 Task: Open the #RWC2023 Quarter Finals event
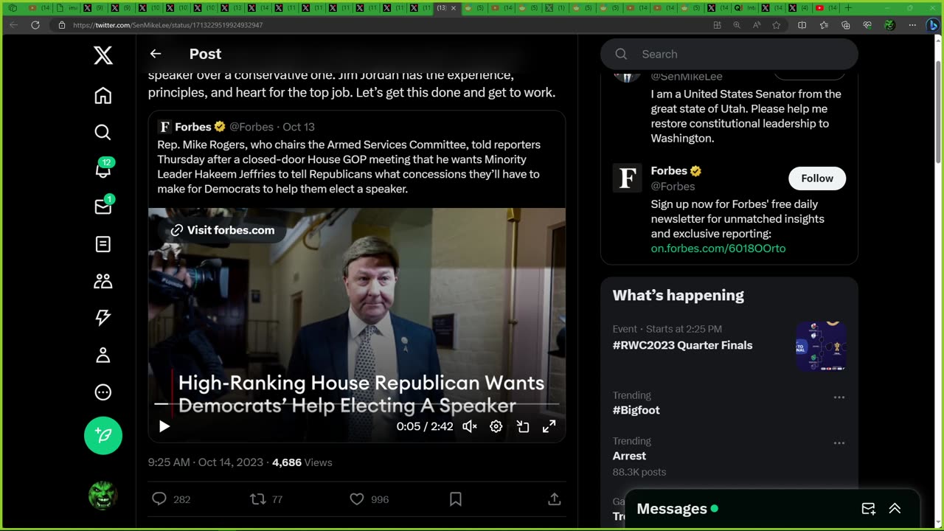coord(683,345)
